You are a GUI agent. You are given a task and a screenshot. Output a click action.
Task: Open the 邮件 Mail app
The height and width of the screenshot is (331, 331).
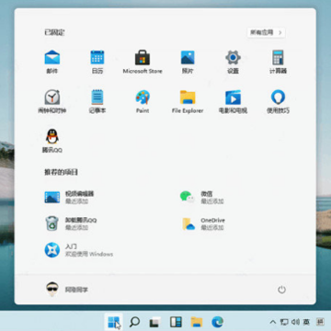pyautogui.click(x=52, y=62)
